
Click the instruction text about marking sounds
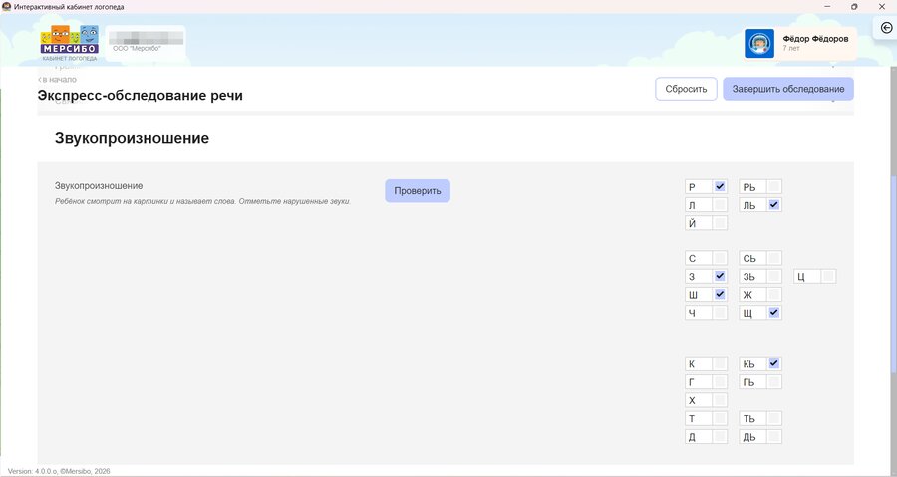pos(203,201)
